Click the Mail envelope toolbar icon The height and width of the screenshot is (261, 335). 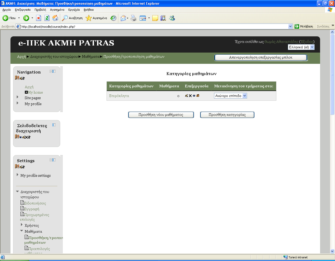(x=123, y=18)
